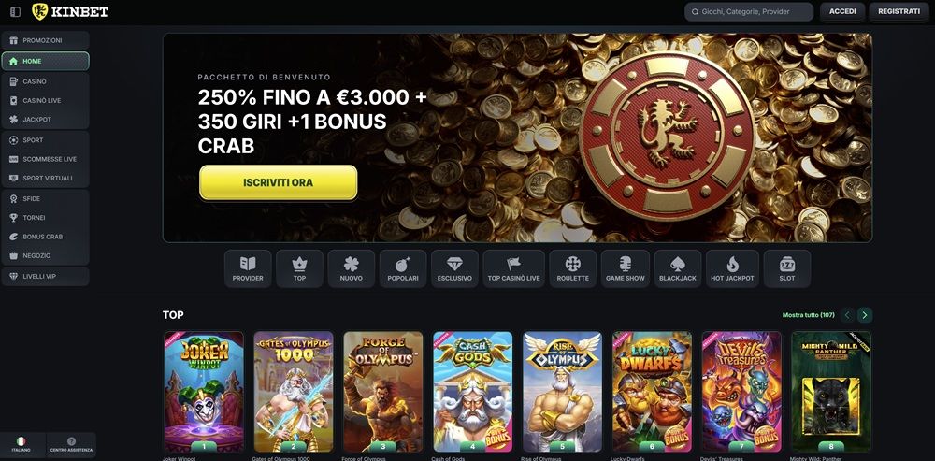The image size is (935, 461).
Task: Open the Slot machine category icon
Action: (x=787, y=268)
